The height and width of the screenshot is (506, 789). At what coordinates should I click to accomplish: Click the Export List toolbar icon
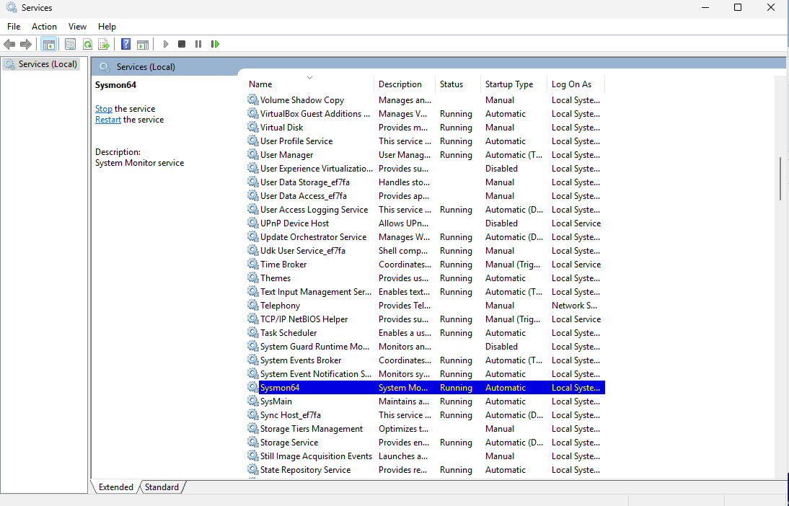coord(104,44)
